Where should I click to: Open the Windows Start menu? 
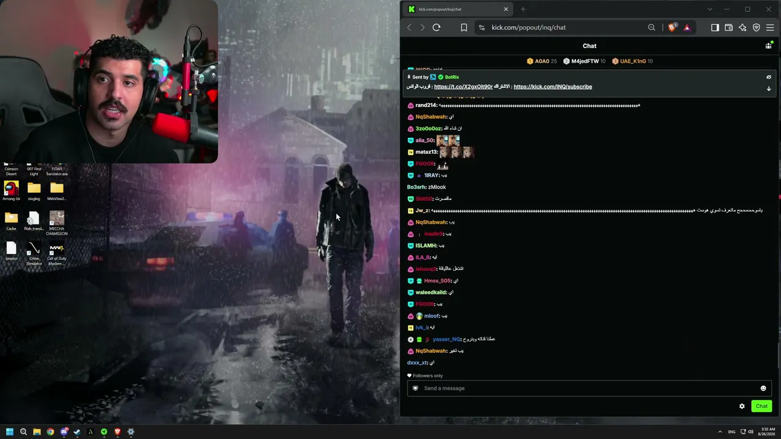(10, 432)
